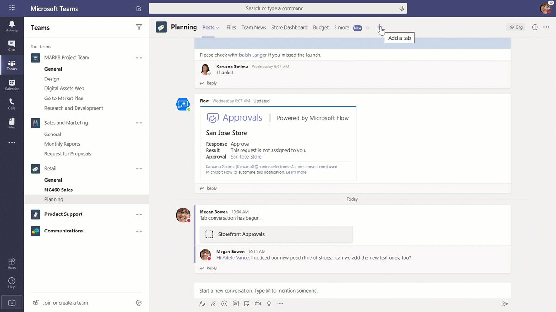Open Sales and Marketing more options

139,123
